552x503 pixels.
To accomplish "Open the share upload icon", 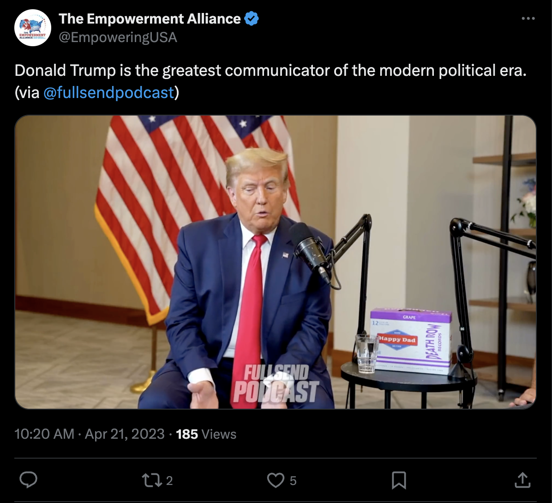I will (x=522, y=480).
